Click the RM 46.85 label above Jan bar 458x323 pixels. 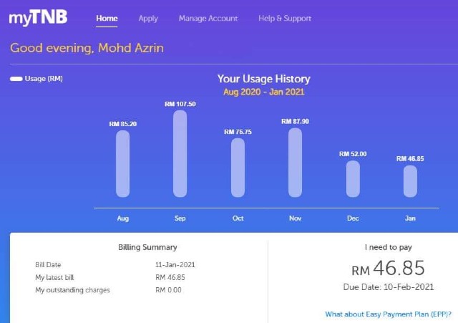[x=410, y=159]
